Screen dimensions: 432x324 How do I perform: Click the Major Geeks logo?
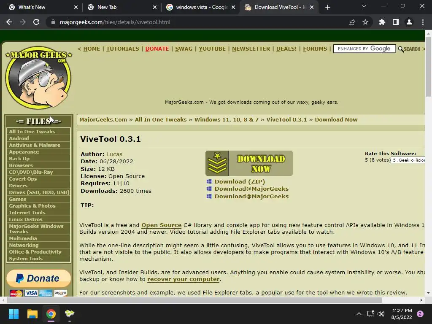tap(38, 78)
